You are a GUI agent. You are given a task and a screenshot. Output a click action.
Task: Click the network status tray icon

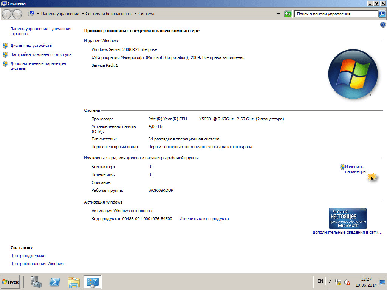pos(338,282)
